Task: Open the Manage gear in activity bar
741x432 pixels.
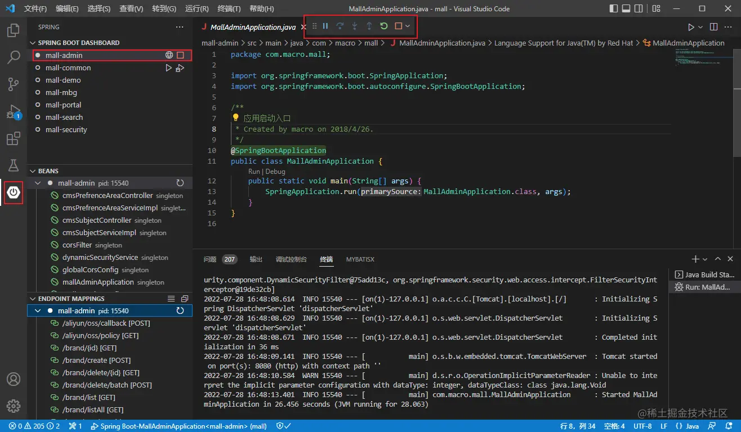Action: coord(14,406)
